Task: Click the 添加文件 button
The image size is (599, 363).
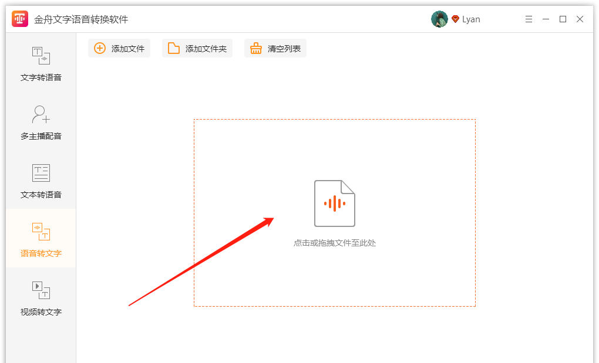Action: tap(119, 49)
